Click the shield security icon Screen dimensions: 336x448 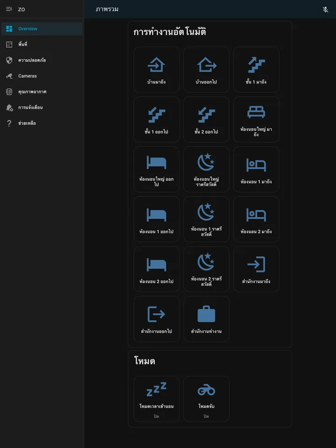tap(9, 60)
